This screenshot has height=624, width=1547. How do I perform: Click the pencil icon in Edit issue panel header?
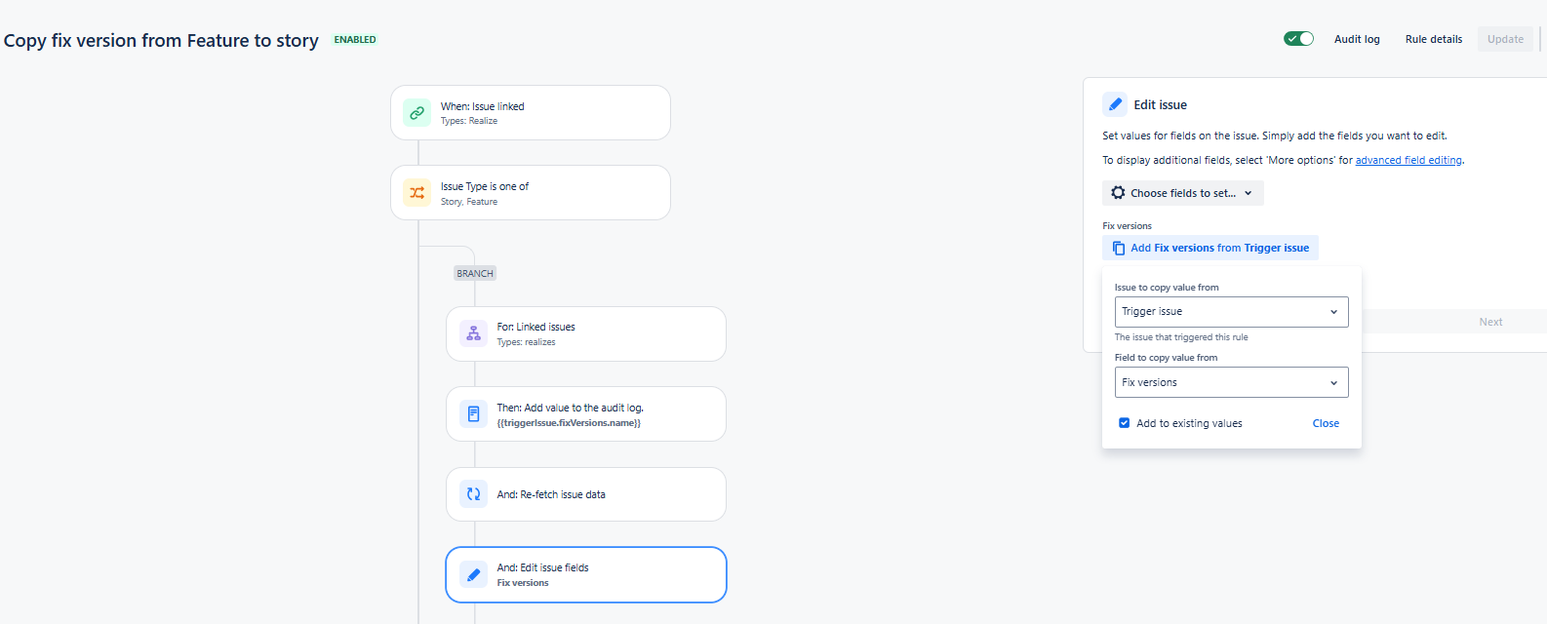point(1115,104)
